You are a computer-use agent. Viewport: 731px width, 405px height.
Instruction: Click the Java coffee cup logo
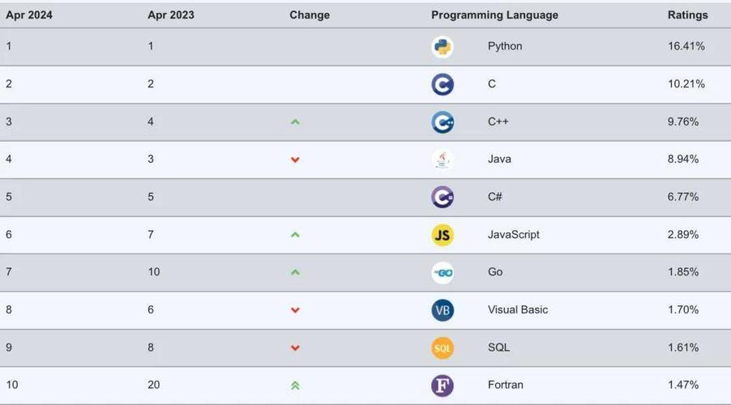(x=442, y=160)
